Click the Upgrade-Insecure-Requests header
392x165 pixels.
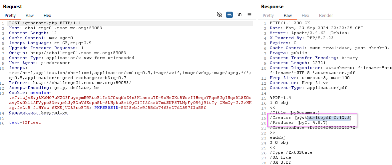click(x=46, y=47)
